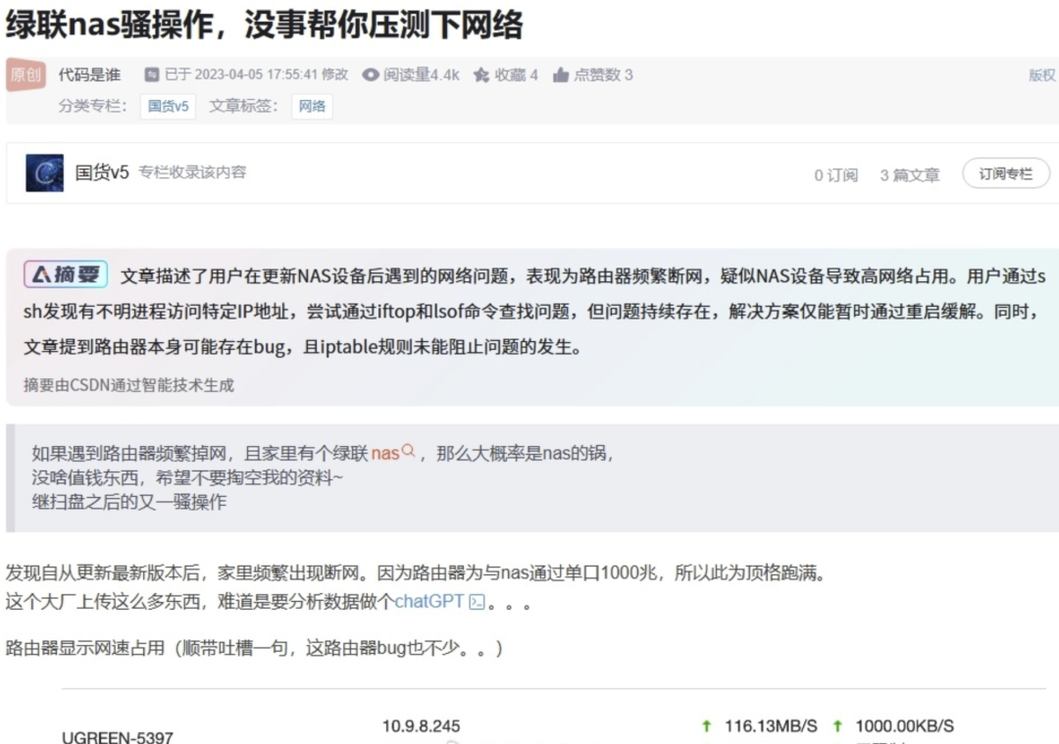The image size is (1059, 744).
Task: Click the 摘要由CSDN通过智能技术生成 note
Action: coord(129,385)
